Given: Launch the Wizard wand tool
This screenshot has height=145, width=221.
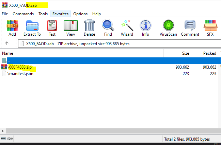Looking at the screenshot, I should pyautogui.click(x=127, y=25).
